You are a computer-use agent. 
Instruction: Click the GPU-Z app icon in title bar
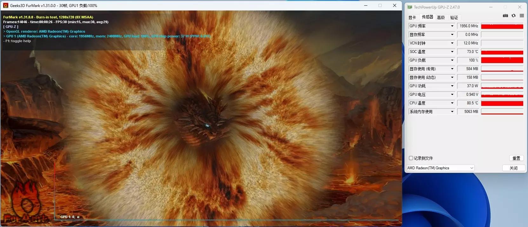[410, 7]
